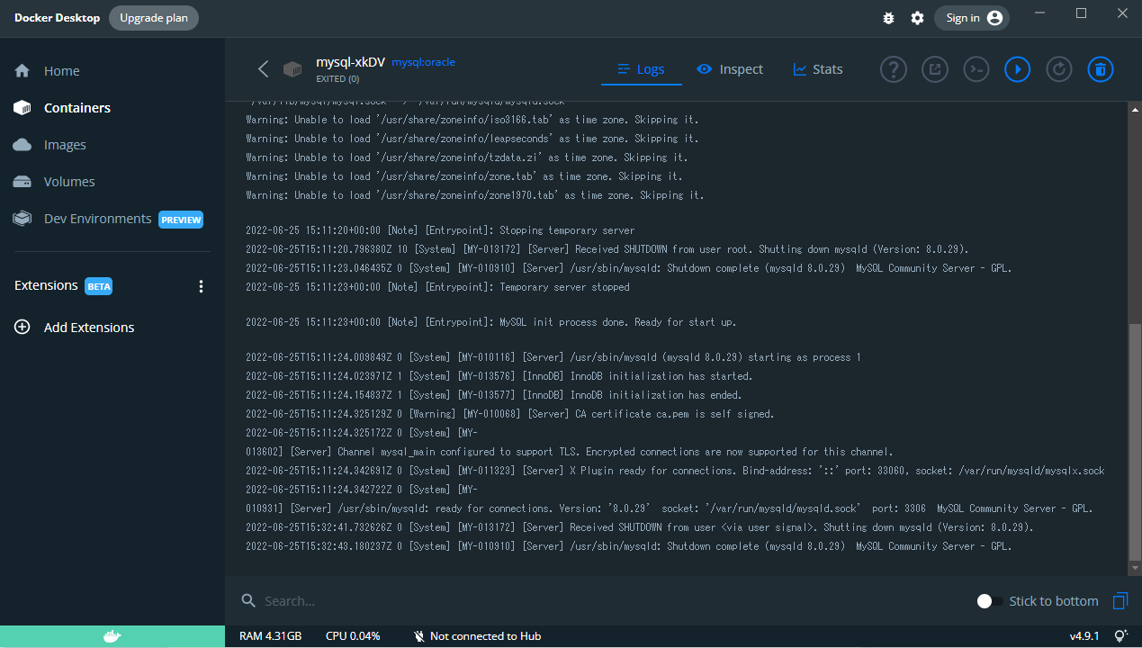1142x648 pixels.
Task: Click the mysql-xkDV container name
Action: 350,62
